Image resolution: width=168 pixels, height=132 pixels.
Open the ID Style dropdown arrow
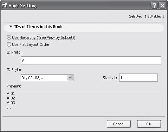click(x=70, y=78)
